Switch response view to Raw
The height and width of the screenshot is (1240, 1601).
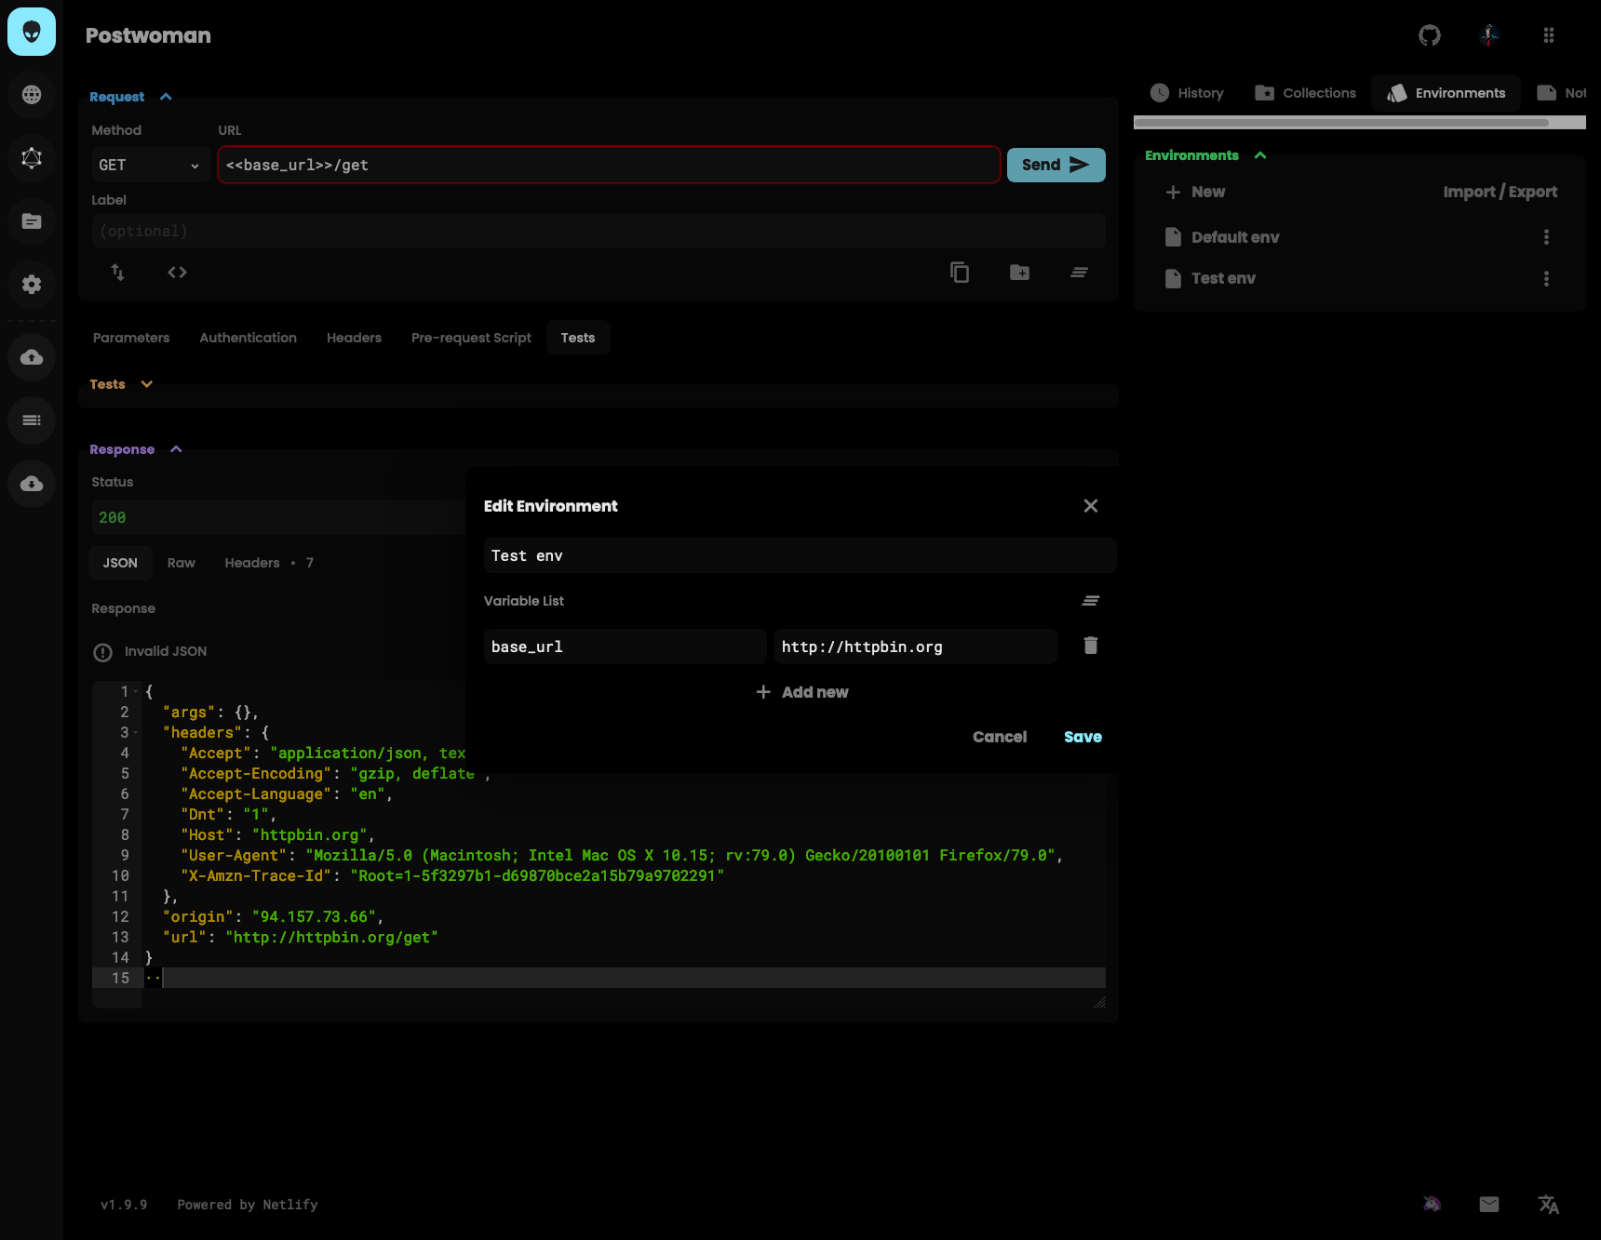click(182, 563)
